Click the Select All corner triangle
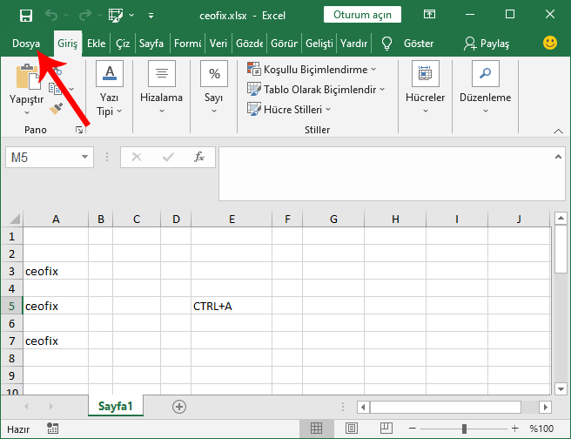 coord(14,219)
